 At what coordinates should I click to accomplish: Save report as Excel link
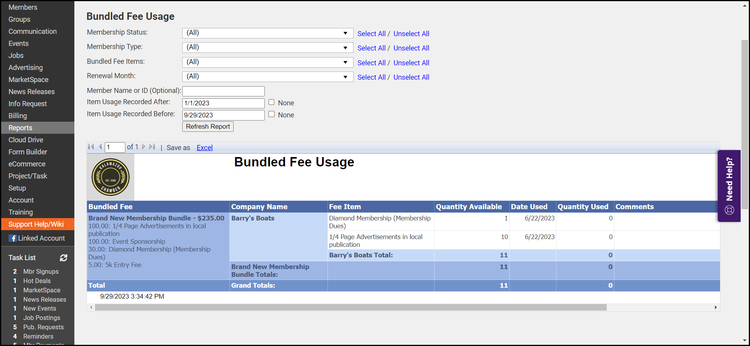click(204, 148)
